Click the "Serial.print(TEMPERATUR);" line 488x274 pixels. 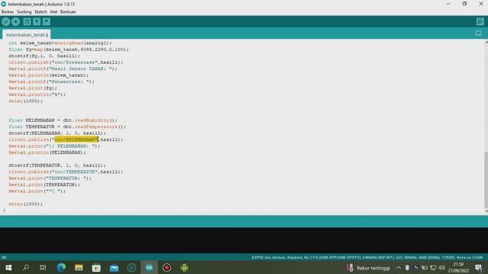(x=44, y=184)
